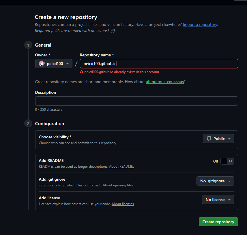Open the No .gitignore template dropdown
Screen dimensions: 247x235
215,181
